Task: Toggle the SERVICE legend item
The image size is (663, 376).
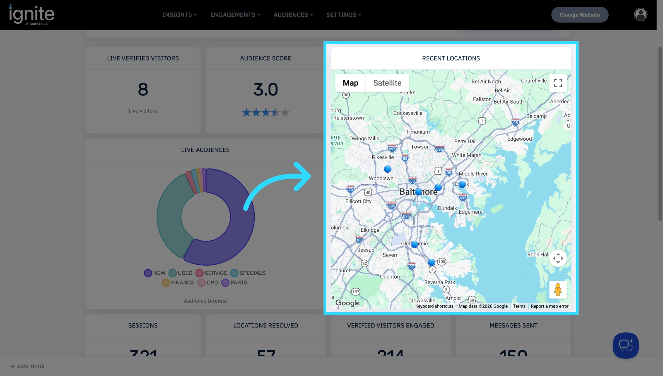Action: pyautogui.click(x=211, y=273)
